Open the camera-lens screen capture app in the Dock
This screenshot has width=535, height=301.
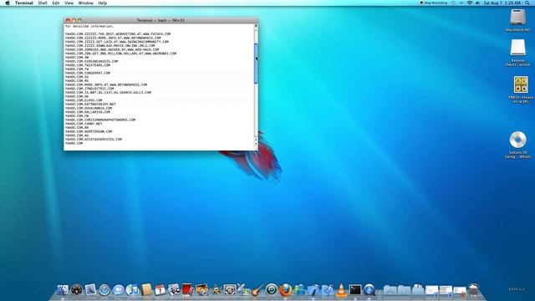(x=230, y=290)
